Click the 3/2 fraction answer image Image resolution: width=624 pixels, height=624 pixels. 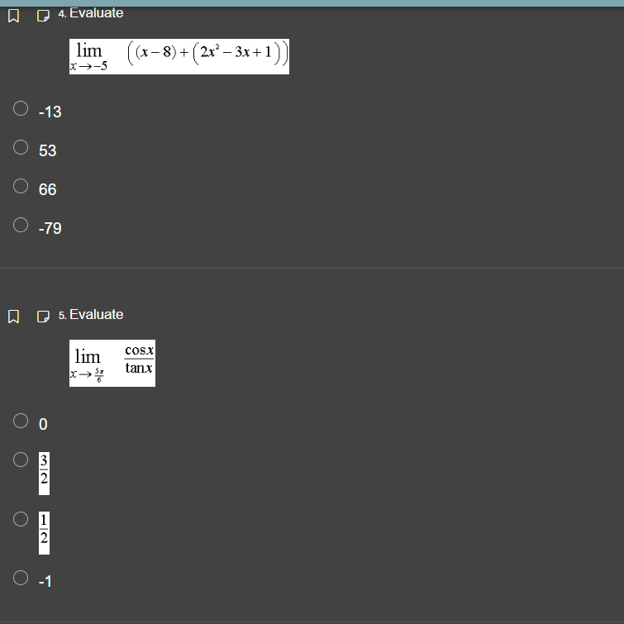click(44, 474)
